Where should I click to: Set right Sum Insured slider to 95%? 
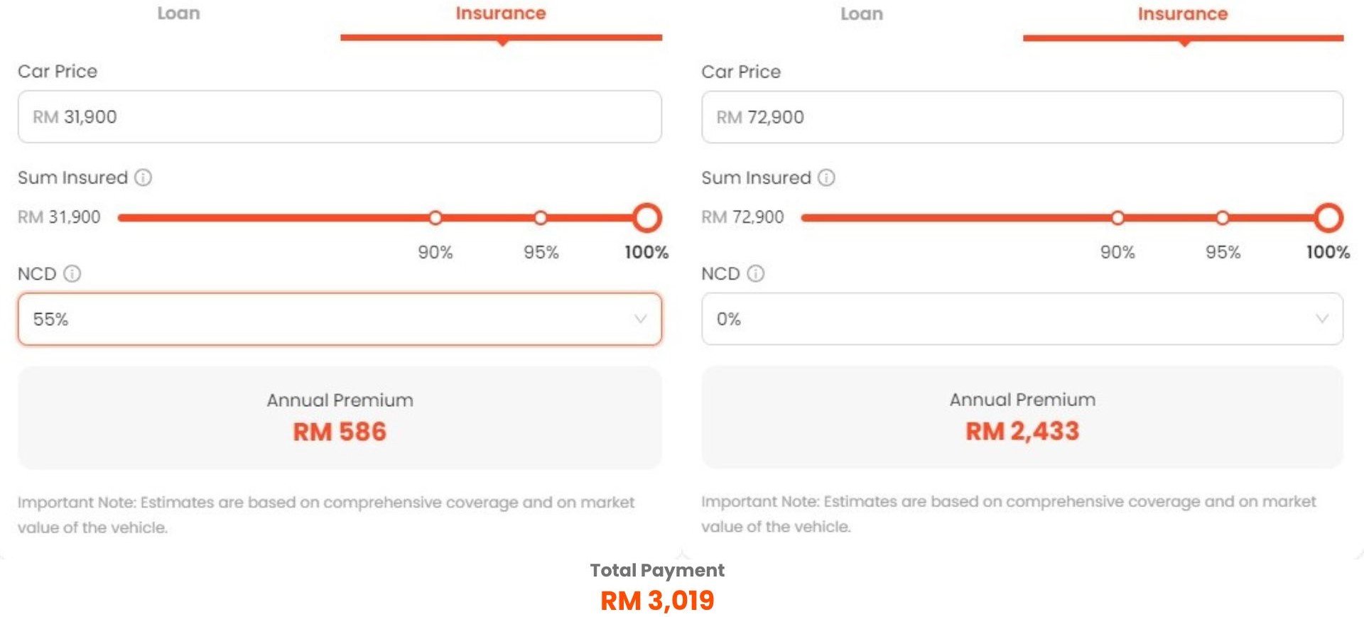(x=1222, y=218)
